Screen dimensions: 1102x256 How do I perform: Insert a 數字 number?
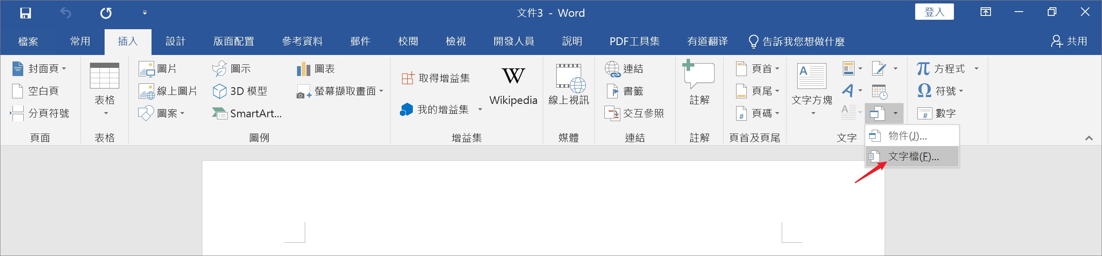(x=937, y=113)
